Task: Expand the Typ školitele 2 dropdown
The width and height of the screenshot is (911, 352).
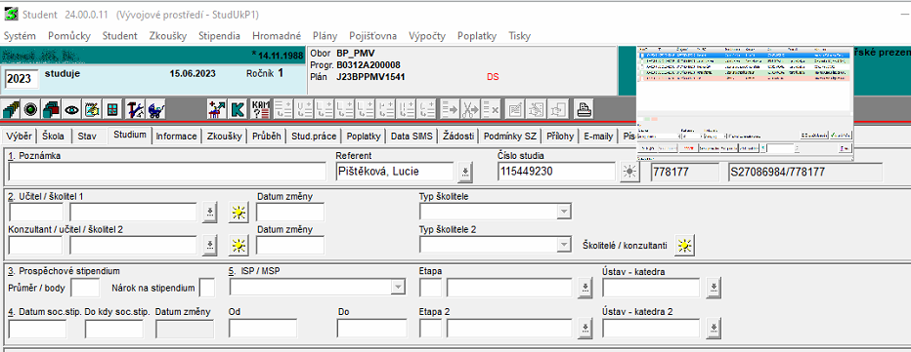Action: click(563, 246)
